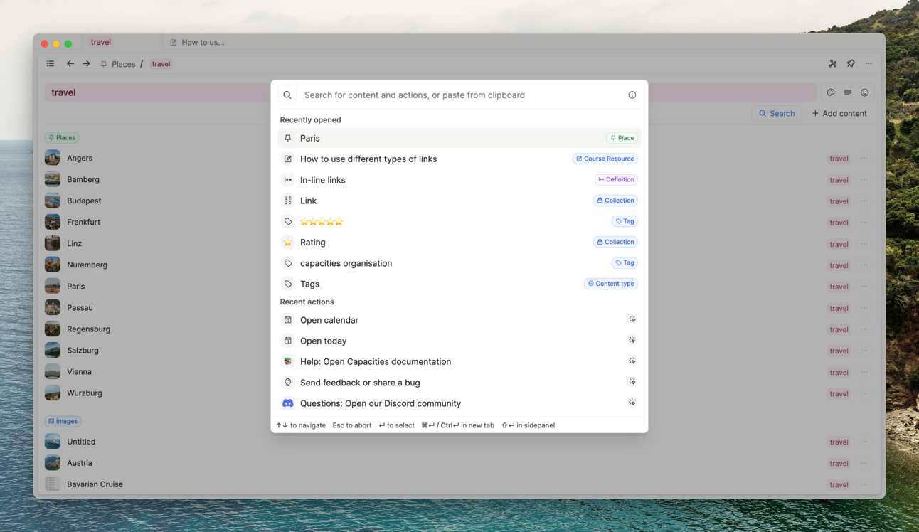919x532 pixels.
Task: Go forward with the right arrow
Action: tap(86, 64)
